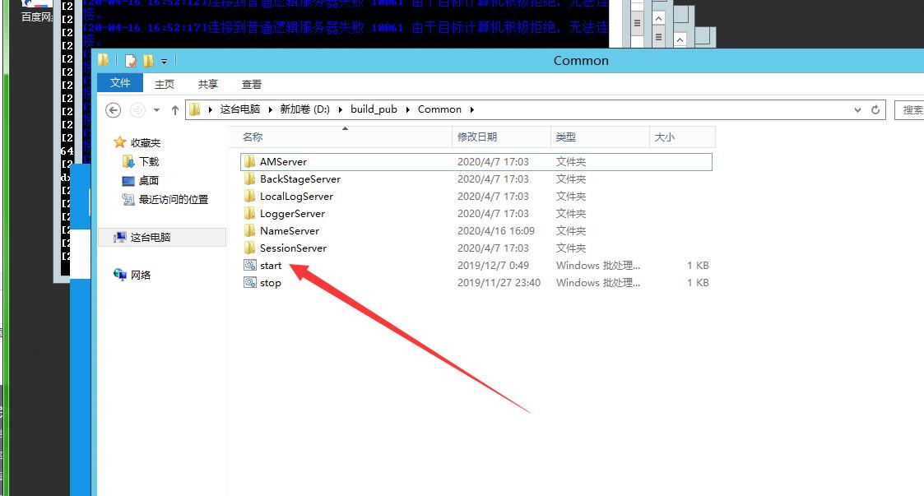Viewport: 924px width, 496px height.
Task: Switch to the View (查看) ribbon tab
Action: (252, 84)
